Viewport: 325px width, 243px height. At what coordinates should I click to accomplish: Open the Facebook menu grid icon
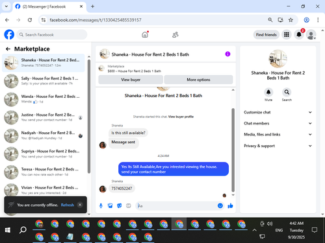pos(287,34)
